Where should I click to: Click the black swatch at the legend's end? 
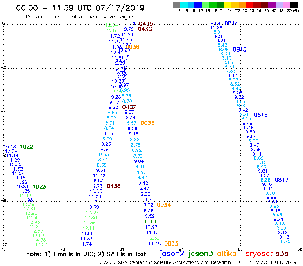[294, 5]
